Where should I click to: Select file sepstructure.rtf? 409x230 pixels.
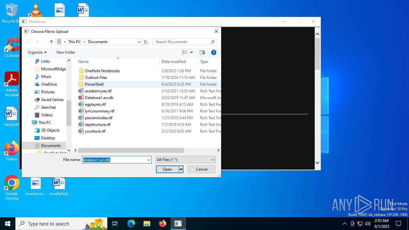click(x=97, y=125)
